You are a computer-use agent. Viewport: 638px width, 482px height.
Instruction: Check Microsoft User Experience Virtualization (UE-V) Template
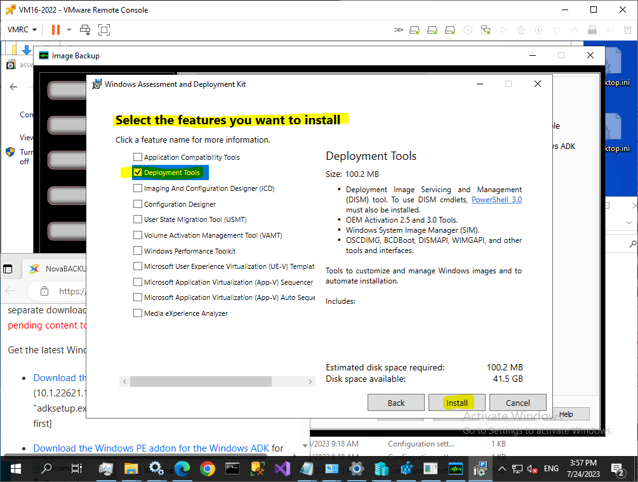pos(138,266)
